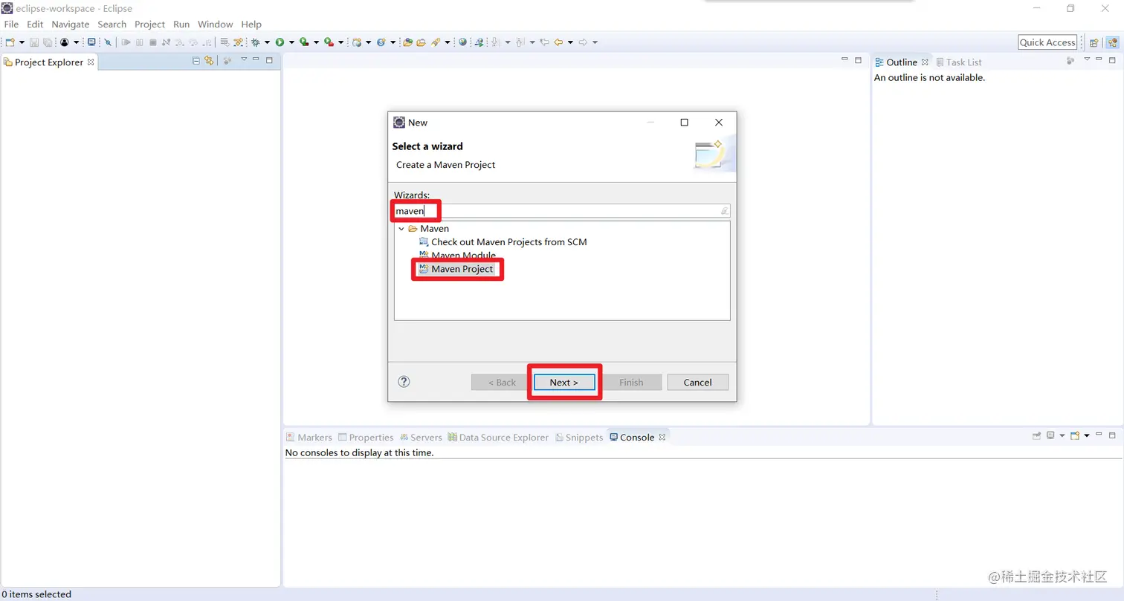Screen dimensions: 1124x601
Task: Click the Display Selected Console icon
Action: tap(1050, 435)
